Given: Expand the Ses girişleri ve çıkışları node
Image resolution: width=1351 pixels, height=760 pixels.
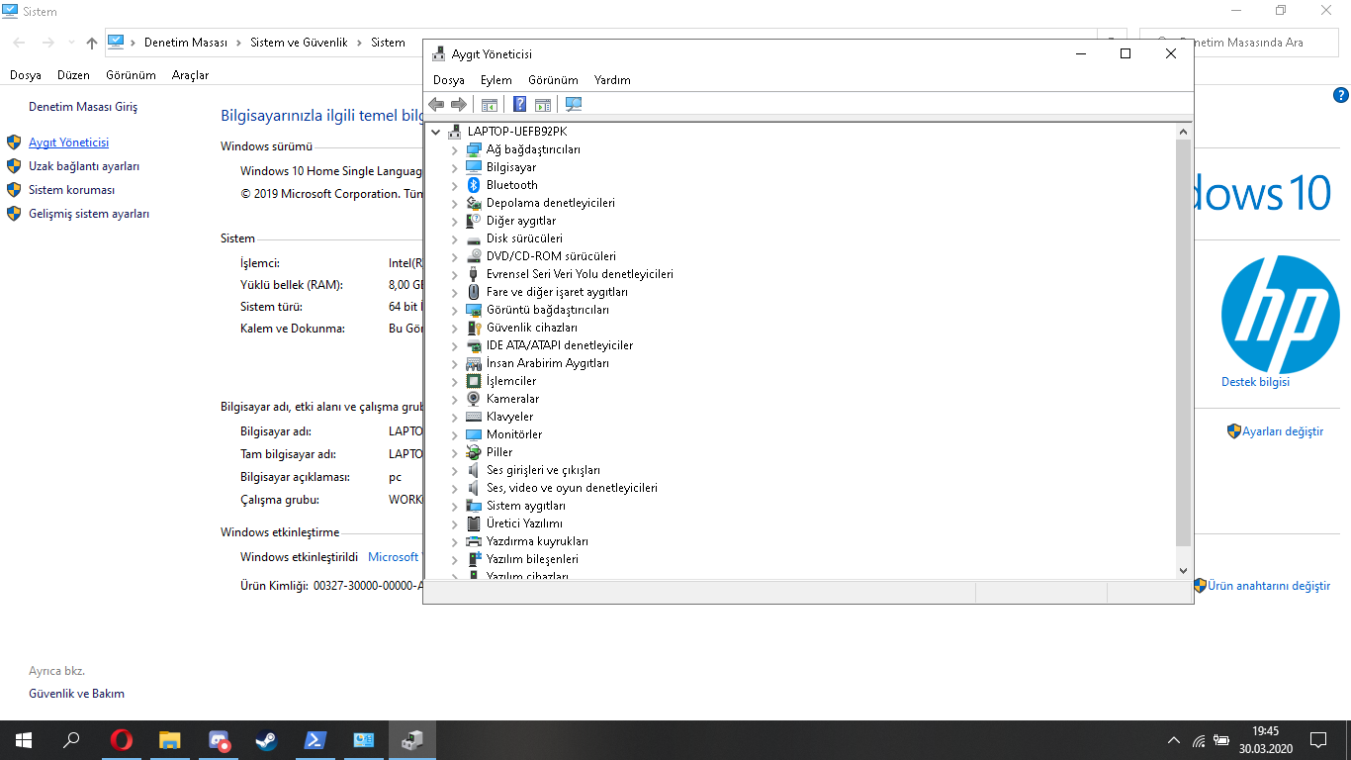Looking at the screenshot, I should click(x=455, y=470).
